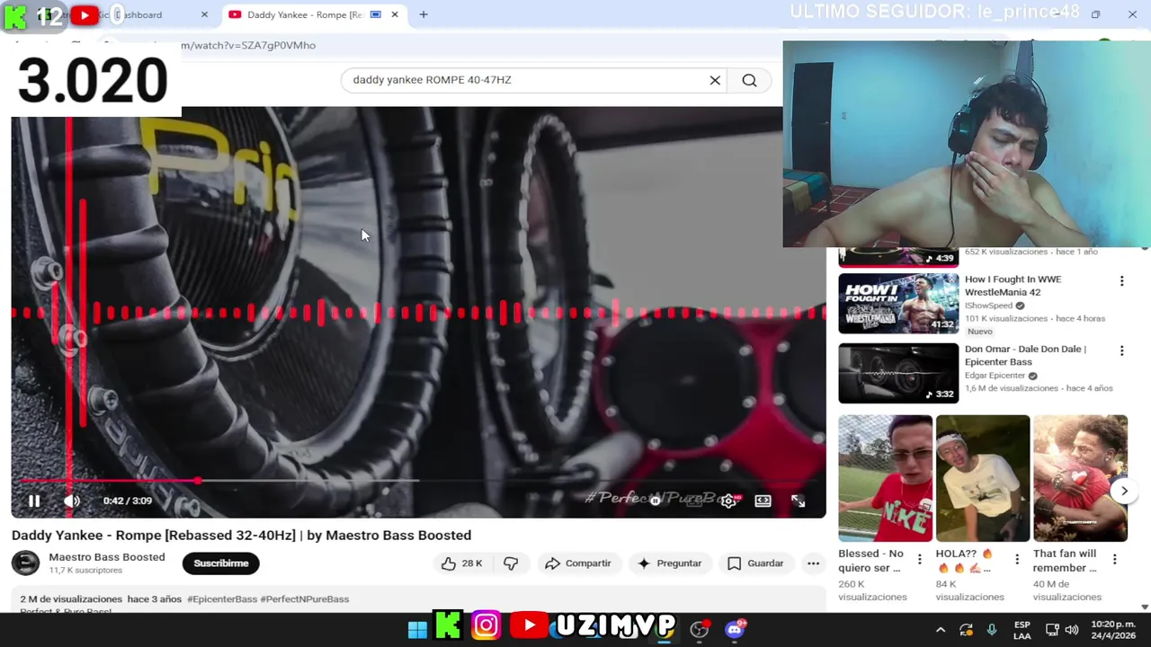Click the magnifier search icon
The height and width of the screenshot is (647, 1151).
(749, 80)
